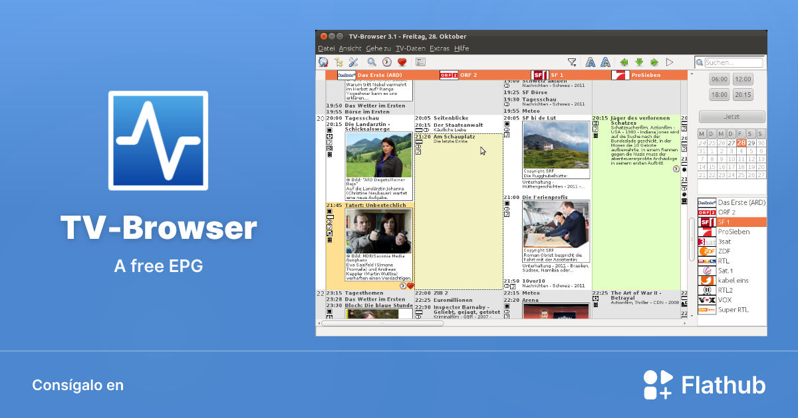The height and width of the screenshot is (418, 798).
Task: Open the TV-Daten menu
Action: click(x=409, y=48)
